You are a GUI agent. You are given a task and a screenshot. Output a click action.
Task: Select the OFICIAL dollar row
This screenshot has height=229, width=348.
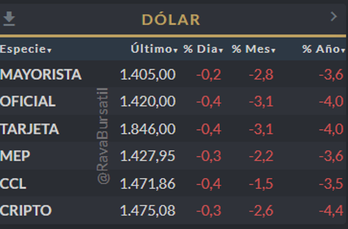click(28, 101)
